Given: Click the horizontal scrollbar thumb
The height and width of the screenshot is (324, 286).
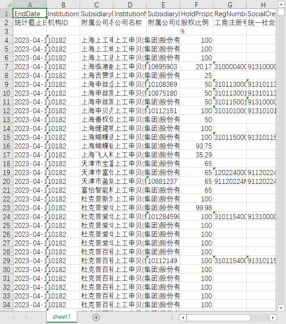Looking at the screenshot, I should [218, 318].
